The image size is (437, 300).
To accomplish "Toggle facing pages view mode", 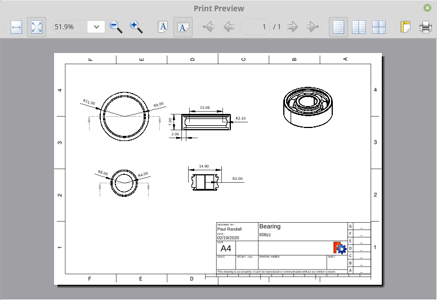I will tap(359, 27).
